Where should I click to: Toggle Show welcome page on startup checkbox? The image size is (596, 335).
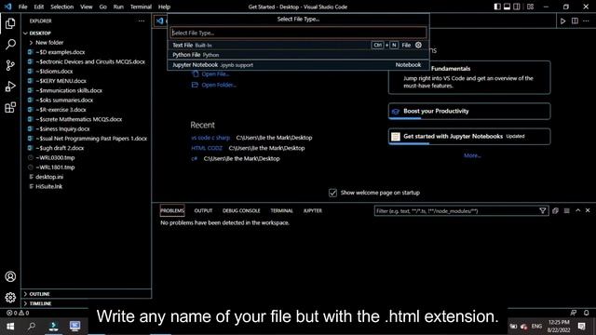[x=332, y=193]
